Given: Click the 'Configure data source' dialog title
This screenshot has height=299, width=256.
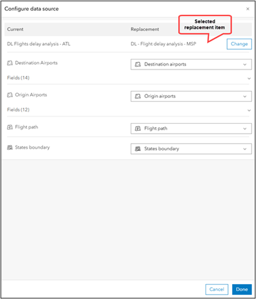Looking at the screenshot, I should pyautogui.click(x=31, y=9).
